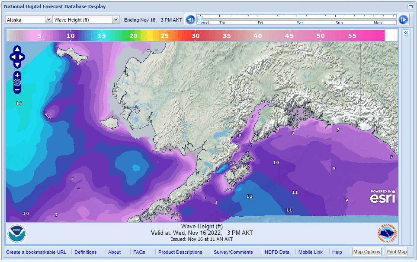This screenshot has height=262, width=417.
Task: Click the globe icon to reset map extent
Action: point(17,82)
